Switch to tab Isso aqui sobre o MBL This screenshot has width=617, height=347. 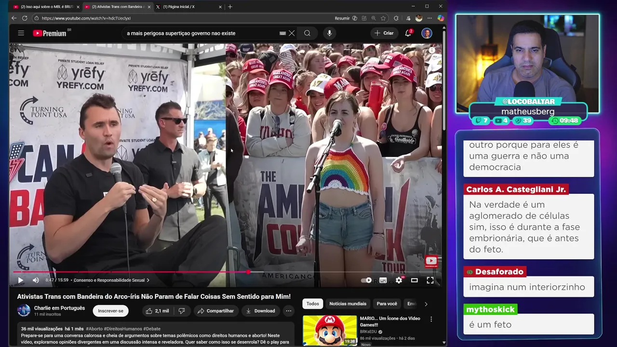[x=46, y=7]
